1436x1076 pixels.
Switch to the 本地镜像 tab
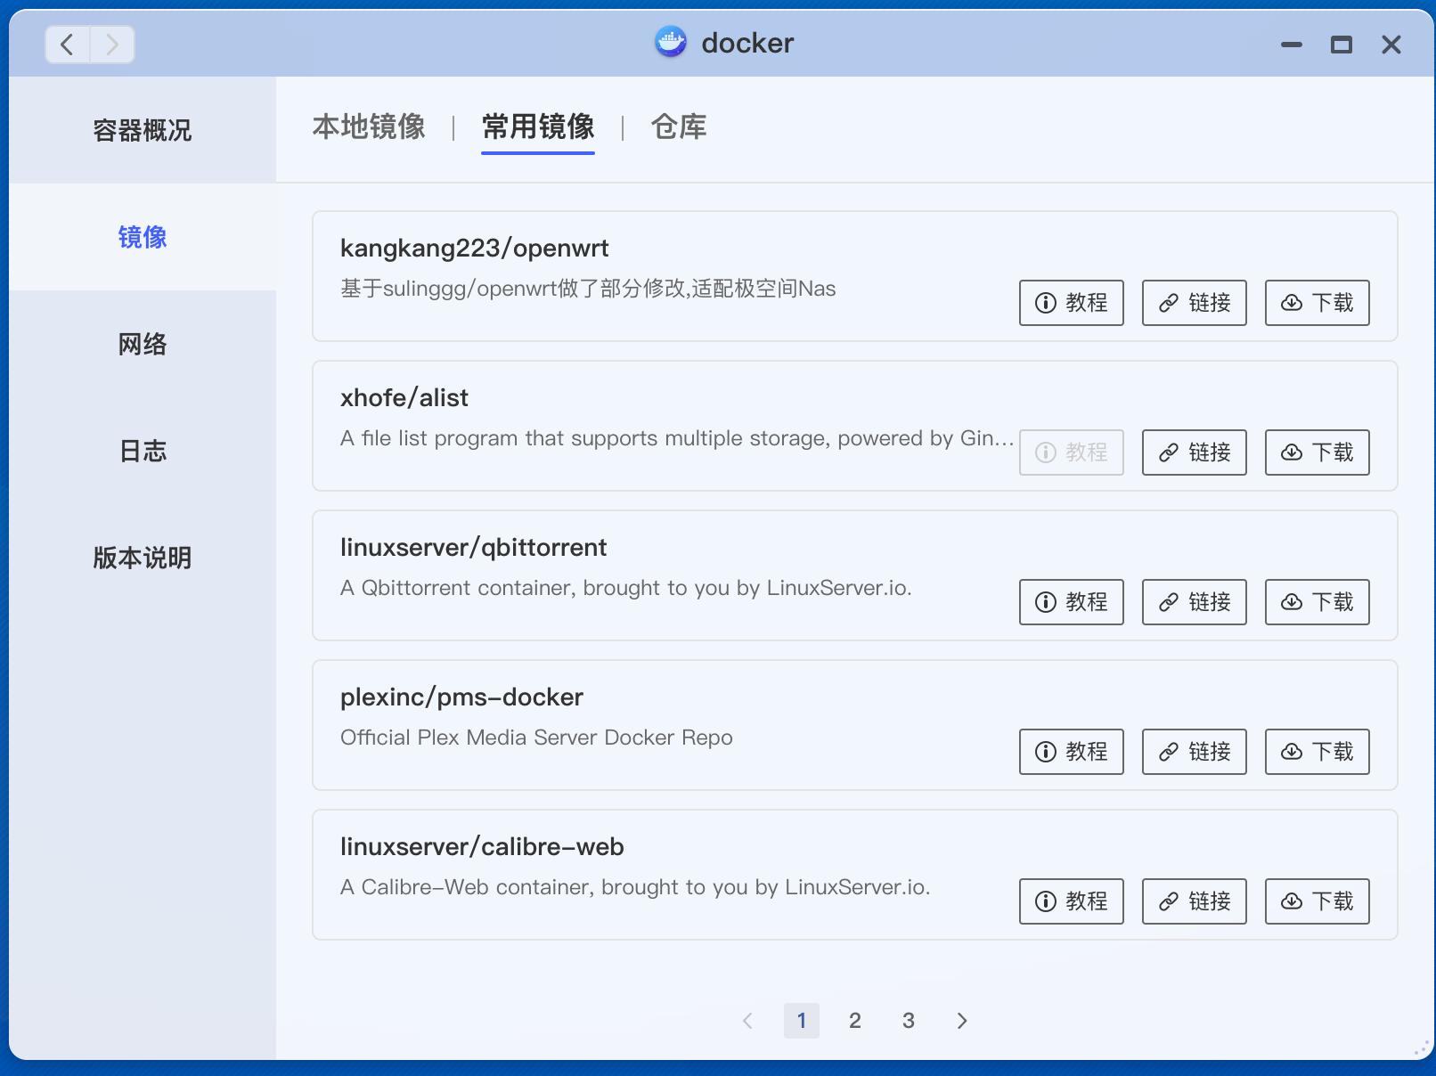click(369, 127)
